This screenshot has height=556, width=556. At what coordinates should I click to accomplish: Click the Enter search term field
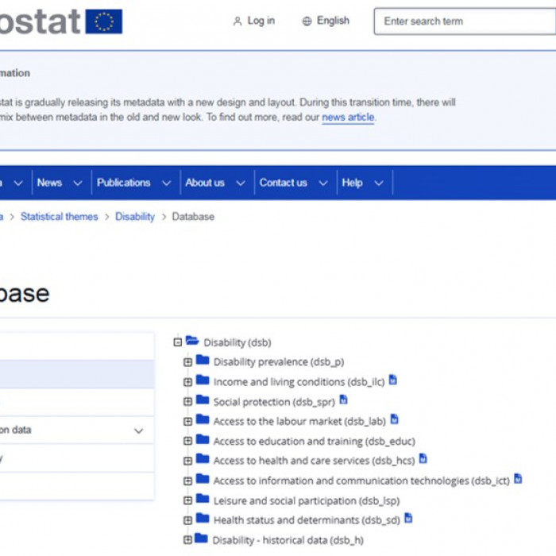(465, 21)
